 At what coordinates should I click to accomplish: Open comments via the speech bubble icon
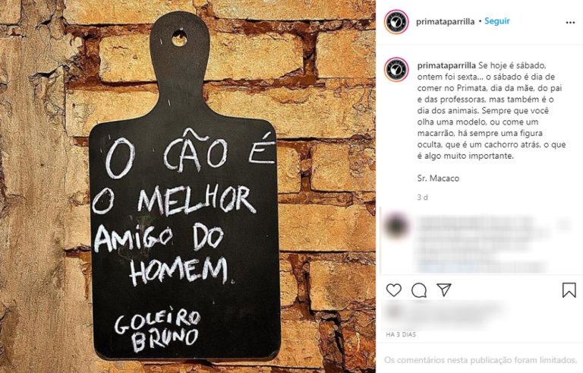(x=419, y=290)
